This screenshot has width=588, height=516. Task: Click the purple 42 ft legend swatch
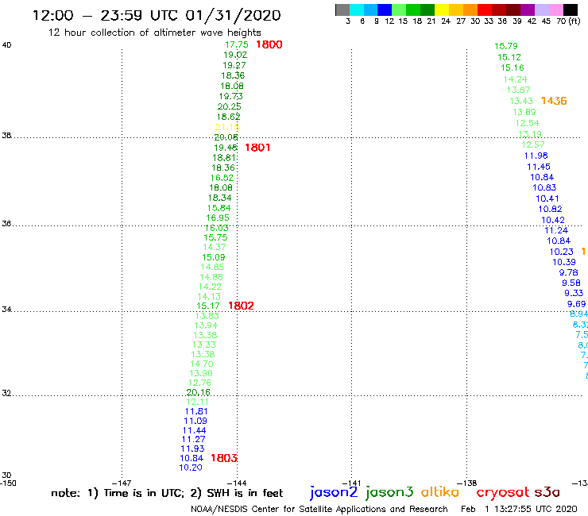tap(528, 10)
